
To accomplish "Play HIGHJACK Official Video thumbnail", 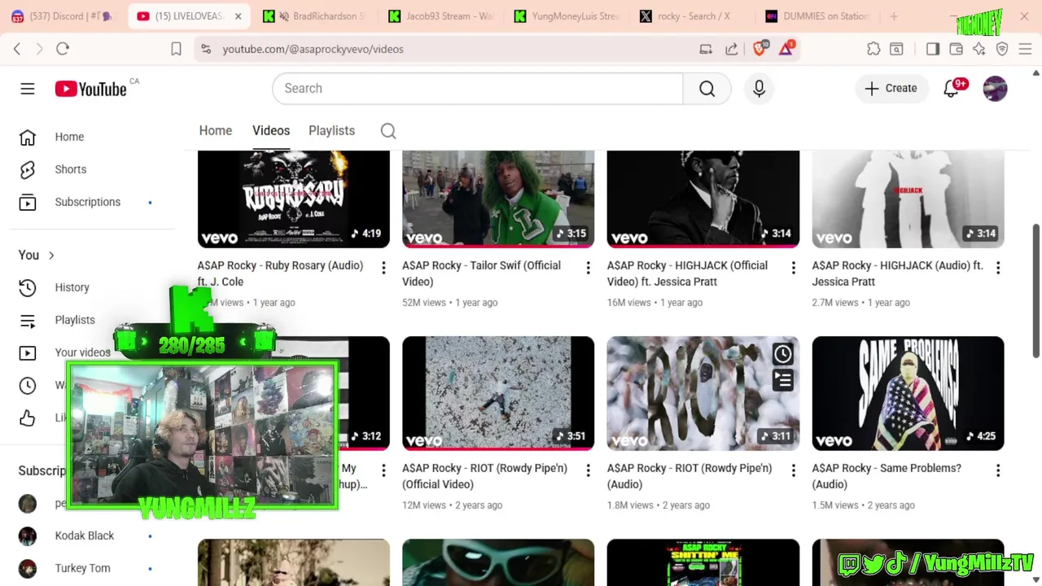I will (703, 199).
